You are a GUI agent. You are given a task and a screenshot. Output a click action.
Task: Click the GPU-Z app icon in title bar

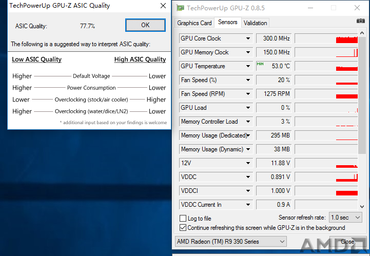[180, 8]
